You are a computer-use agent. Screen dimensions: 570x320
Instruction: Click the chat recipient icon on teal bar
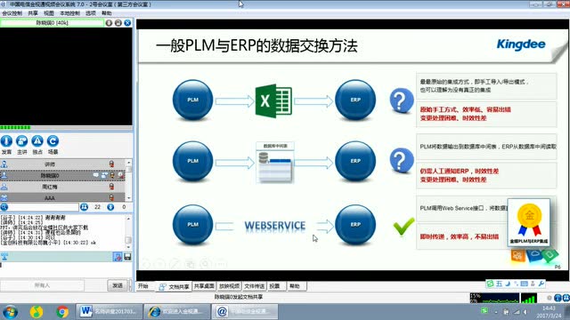click(4, 257)
